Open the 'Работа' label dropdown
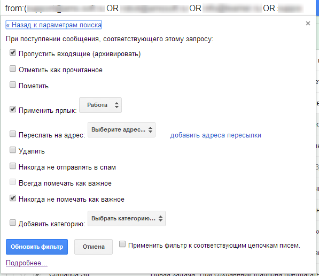319x276 pixels. (x=100, y=105)
